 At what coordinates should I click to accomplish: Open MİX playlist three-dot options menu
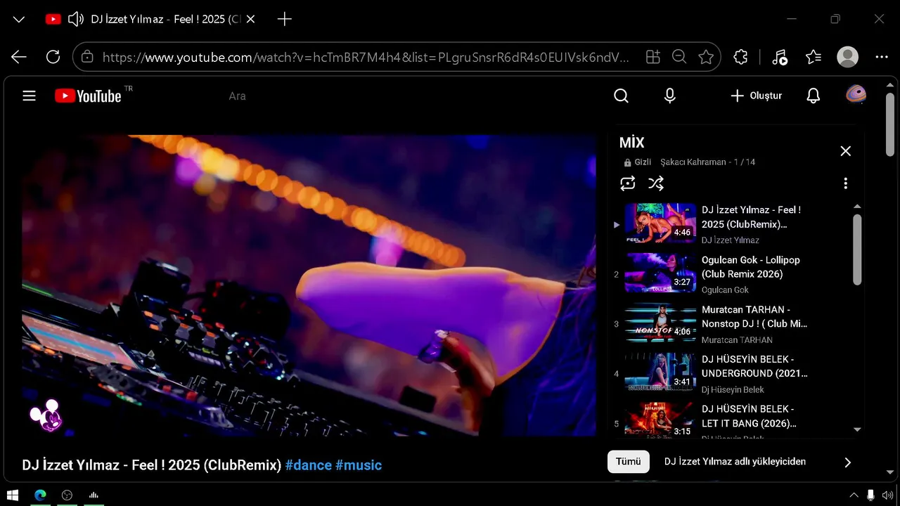845,183
